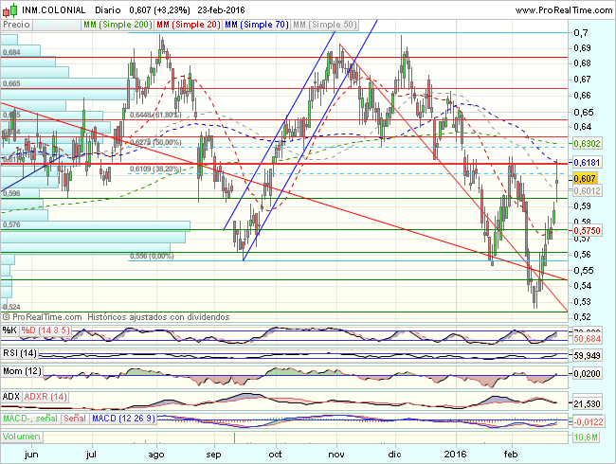Screen dimensions: 616x464
Task: Open the RSI (14) indicator label
Action: coord(20,353)
